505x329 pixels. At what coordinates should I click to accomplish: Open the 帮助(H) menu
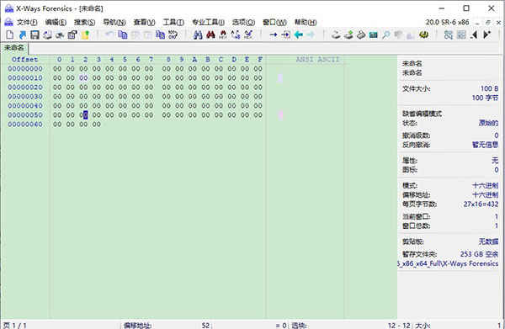coord(306,22)
